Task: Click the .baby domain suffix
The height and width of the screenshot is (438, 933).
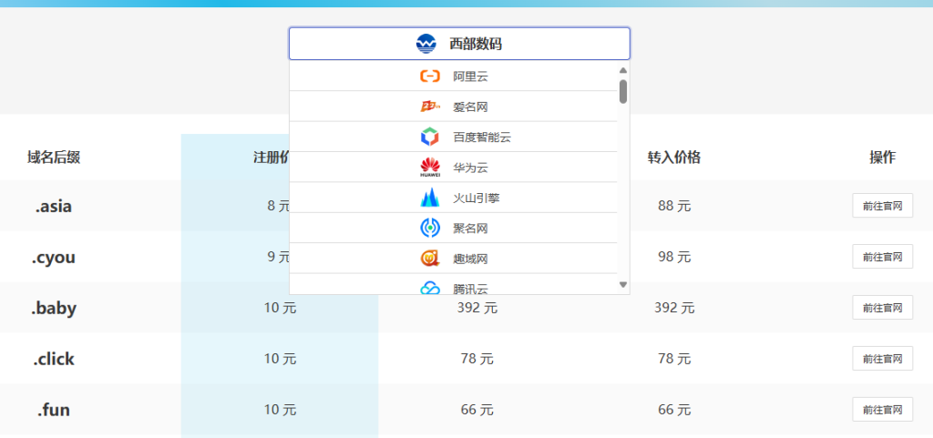Action: pos(54,309)
